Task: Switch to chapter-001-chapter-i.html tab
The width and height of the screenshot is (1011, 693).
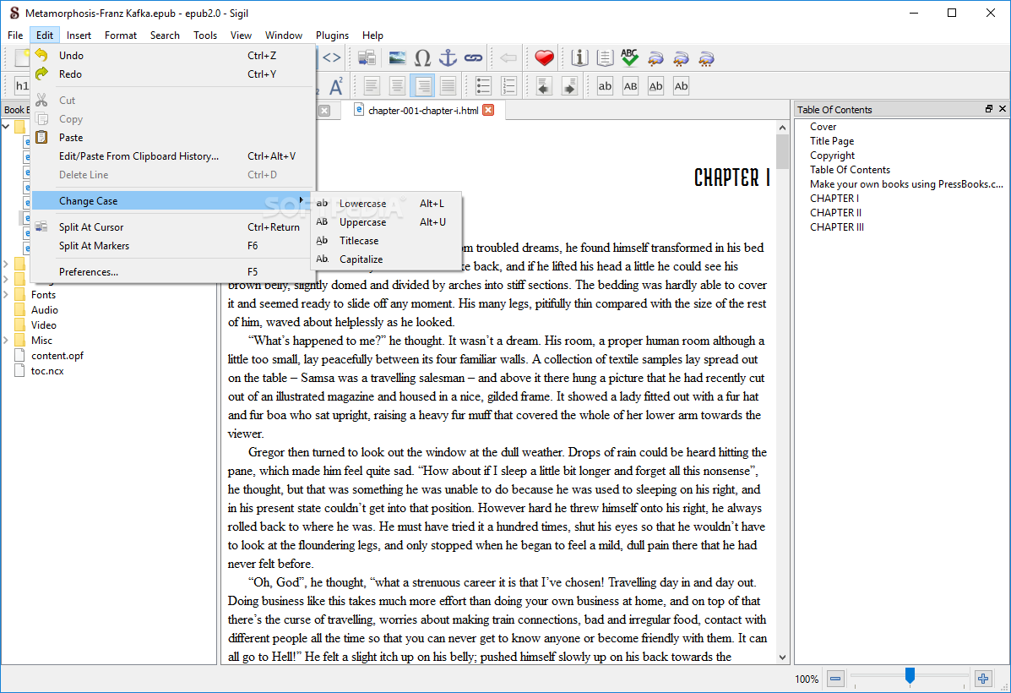Action: (x=423, y=111)
